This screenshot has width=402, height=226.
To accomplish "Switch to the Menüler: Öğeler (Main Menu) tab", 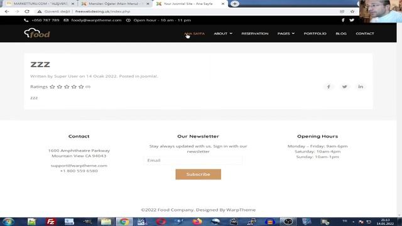I will pyautogui.click(x=116, y=4).
